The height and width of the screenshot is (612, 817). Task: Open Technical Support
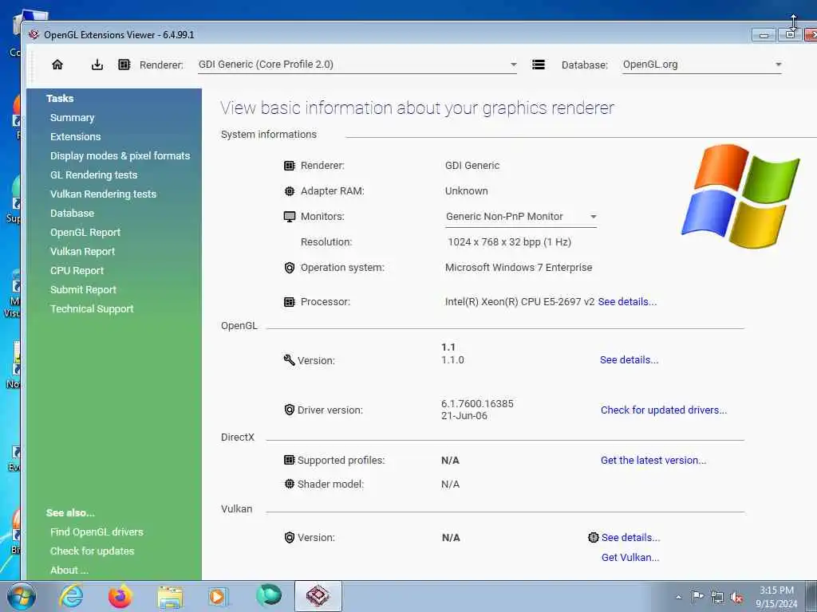coord(92,308)
